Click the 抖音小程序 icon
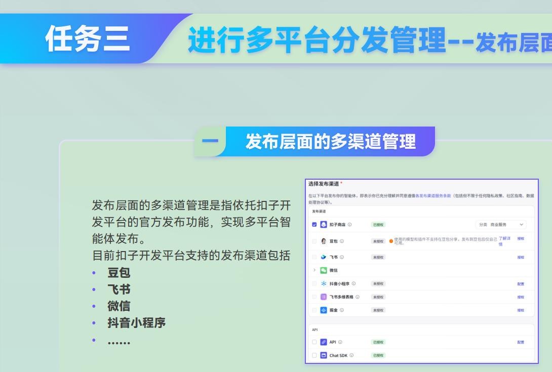The image size is (552, 372). point(324,283)
